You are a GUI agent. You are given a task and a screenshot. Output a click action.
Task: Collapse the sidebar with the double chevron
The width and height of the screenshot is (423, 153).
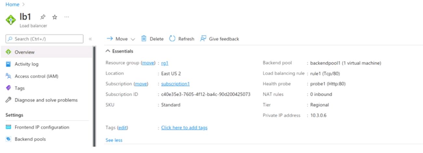[90, 39]
